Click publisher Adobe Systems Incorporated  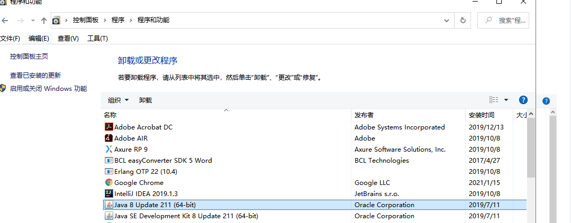(400, 127)
